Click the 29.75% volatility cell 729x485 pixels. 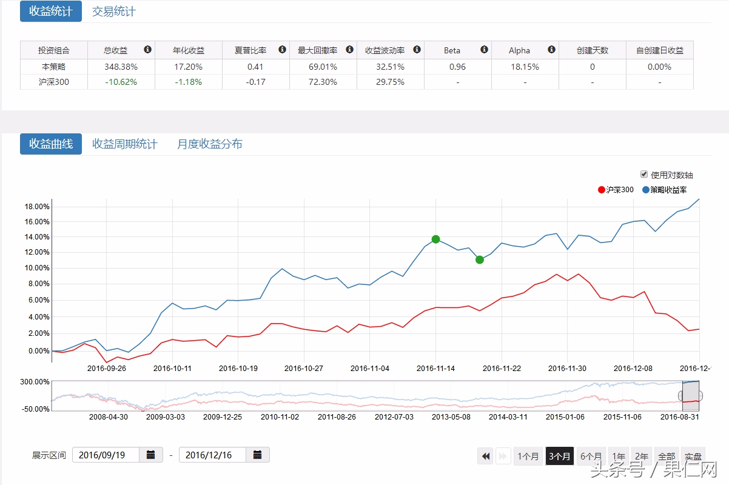pyautogui.click(x=390, y=82)
